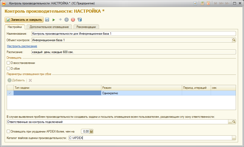The height and width of the screenshot is (147, 244).
Task: Switch to Дополнительное оповещение tab
Action: coord(49,27)
